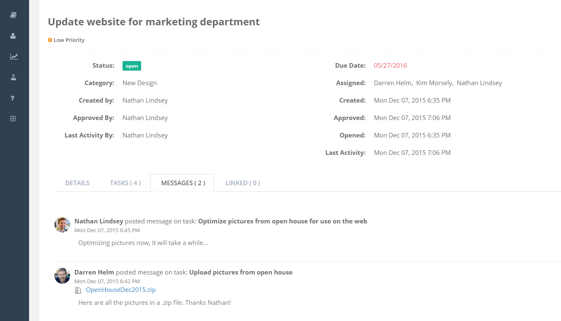Screen dimensions: 561x321
Task: Click Approved date Mon Dec 07, 2015 7:06 PM
Action: pyautogui.click(x=412, y=118)
